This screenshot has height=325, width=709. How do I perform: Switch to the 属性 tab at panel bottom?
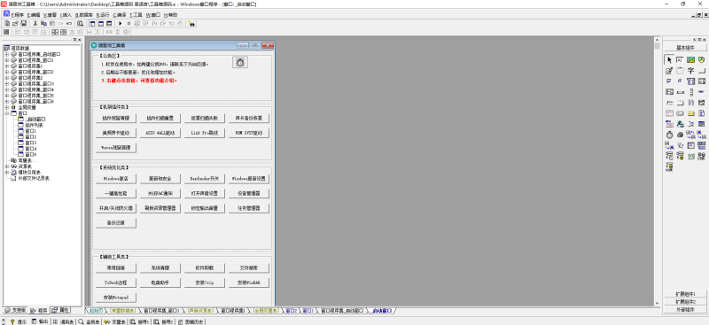60,311
